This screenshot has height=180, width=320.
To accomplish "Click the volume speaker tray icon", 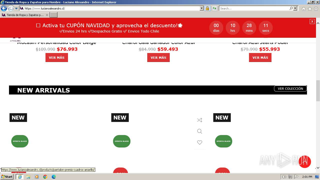I will click(x=284, y=177).
